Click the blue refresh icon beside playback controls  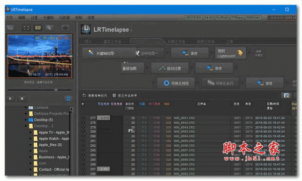[68, 99]
